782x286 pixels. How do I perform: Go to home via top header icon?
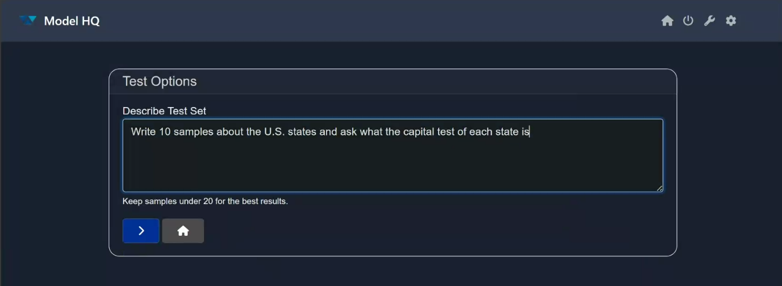click(667, 21)
